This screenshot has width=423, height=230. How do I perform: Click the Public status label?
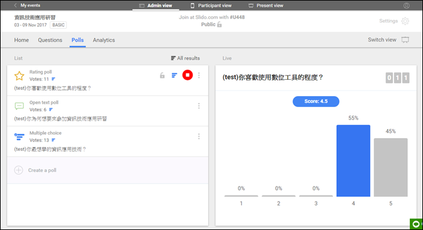(x=208, y=25)
